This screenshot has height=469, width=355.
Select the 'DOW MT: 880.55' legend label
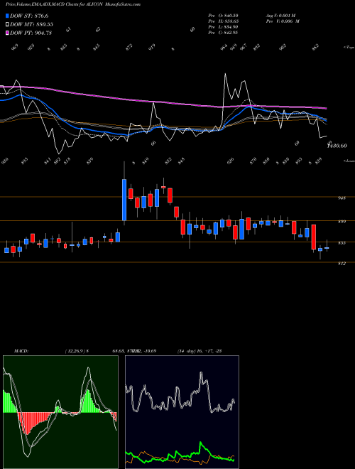point(32,24)
